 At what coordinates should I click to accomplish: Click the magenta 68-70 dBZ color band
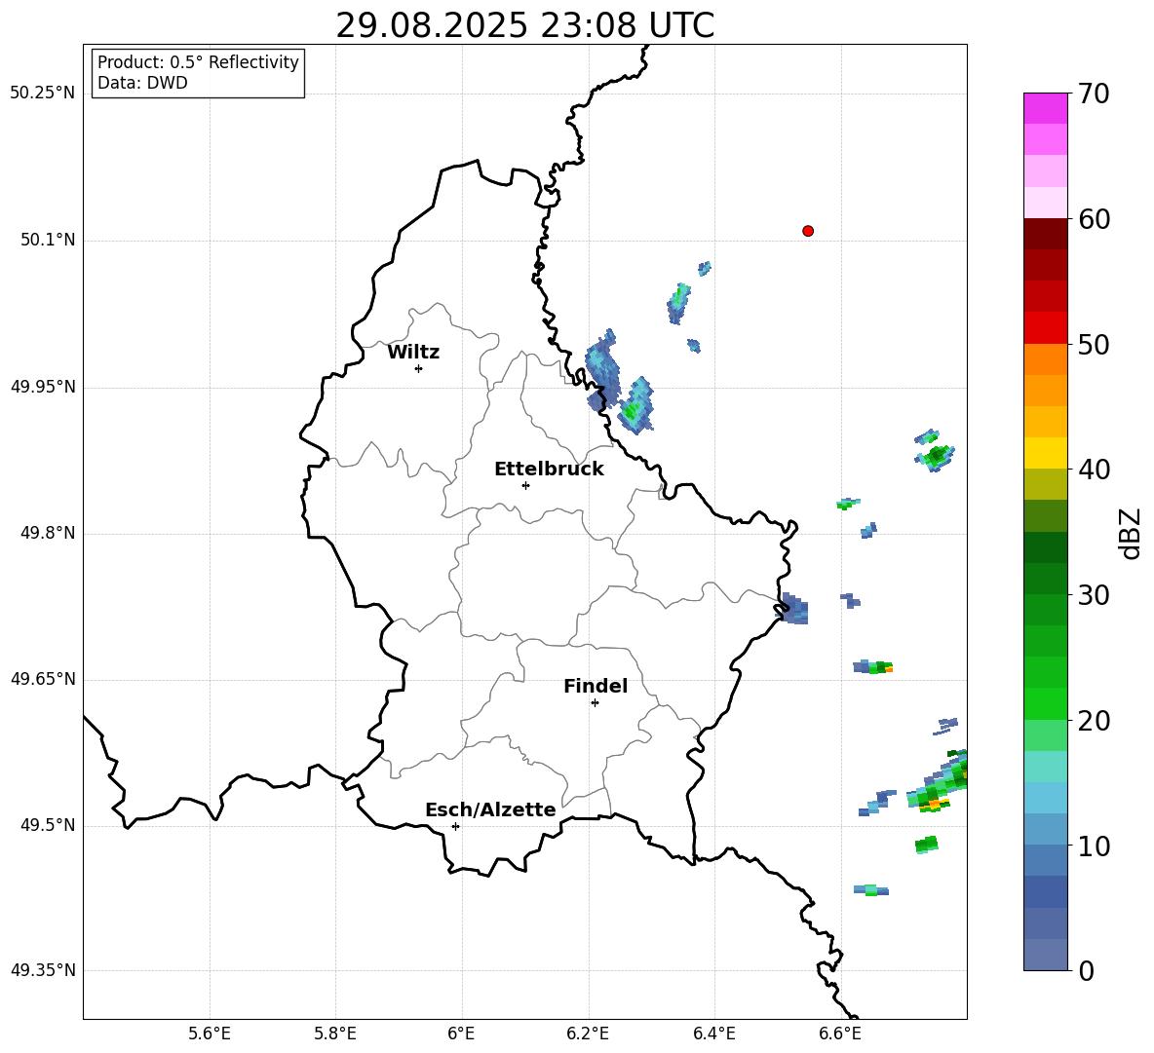pos(1045,108)
